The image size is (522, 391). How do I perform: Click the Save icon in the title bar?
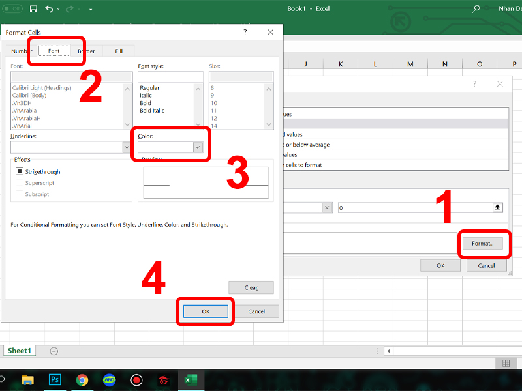pos(33,9)
